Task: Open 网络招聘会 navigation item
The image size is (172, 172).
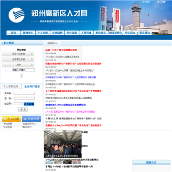Action: (116, 33)
